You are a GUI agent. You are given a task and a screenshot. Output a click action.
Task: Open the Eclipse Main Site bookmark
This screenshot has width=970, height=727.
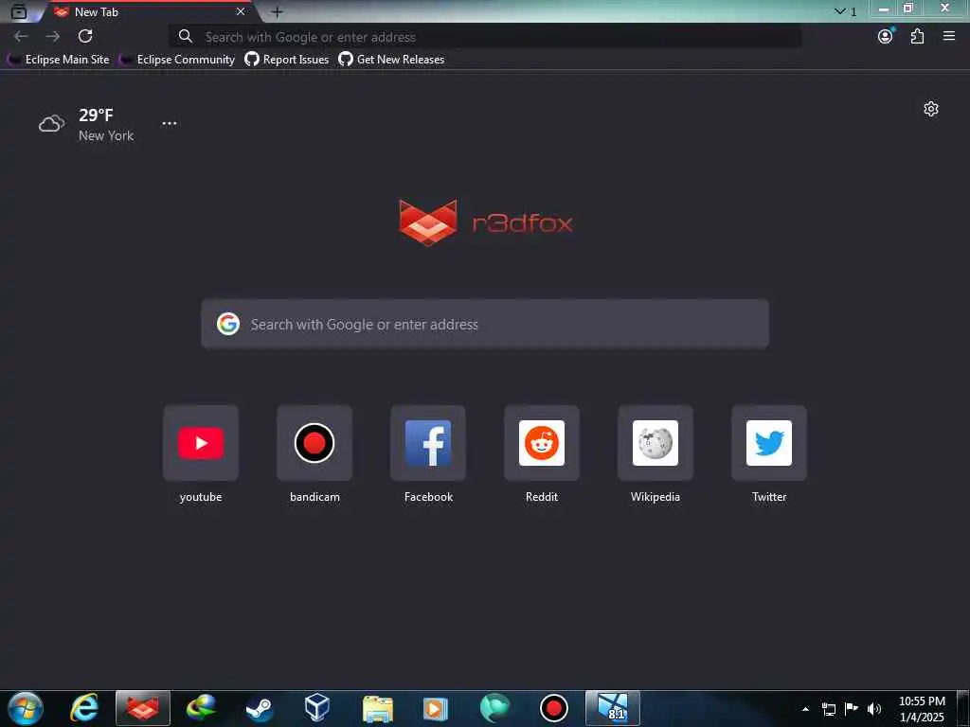click(58, 60)
